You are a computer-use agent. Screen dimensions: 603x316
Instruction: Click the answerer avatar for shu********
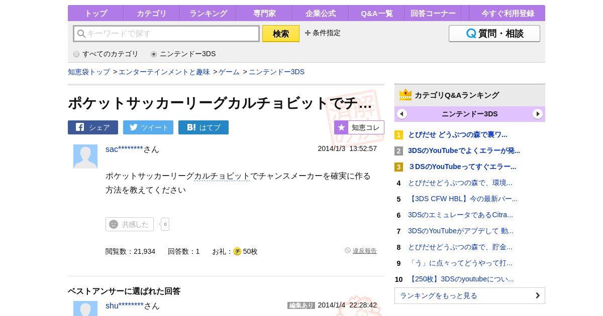pos(85,308)
